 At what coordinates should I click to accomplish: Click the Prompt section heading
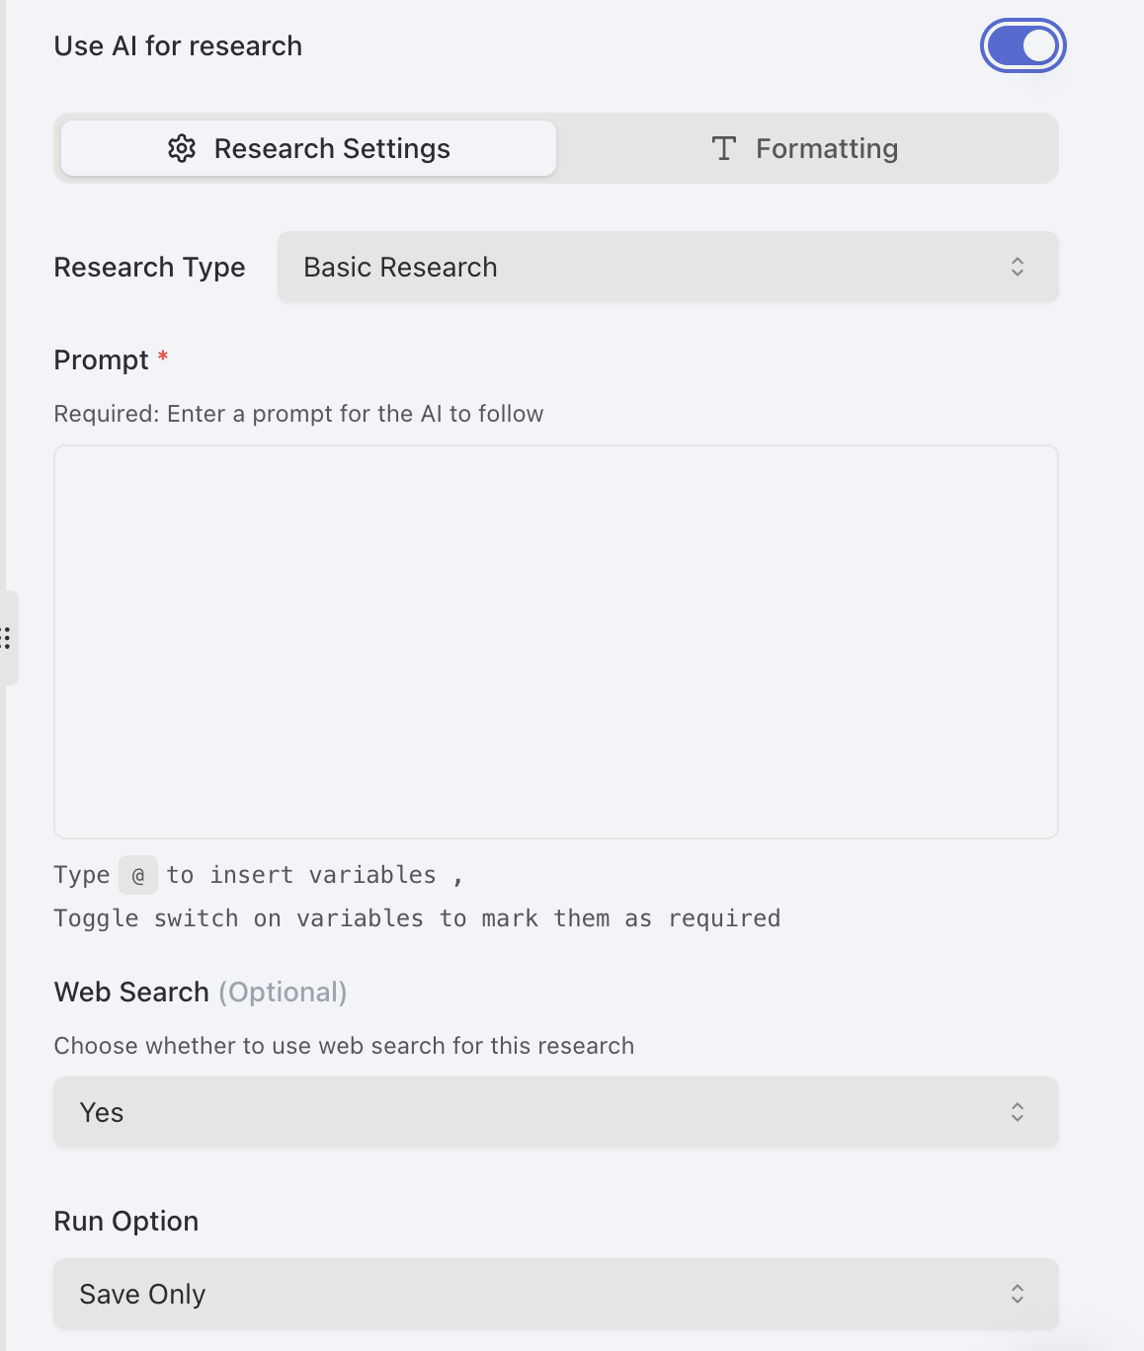pyautogui.click(x=102, y=359)
